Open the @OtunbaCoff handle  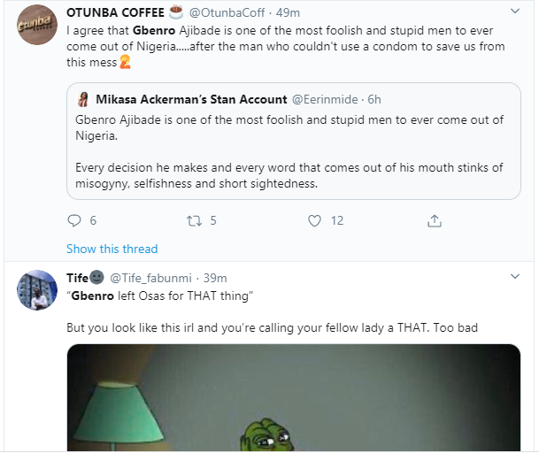tap(227, 12)
